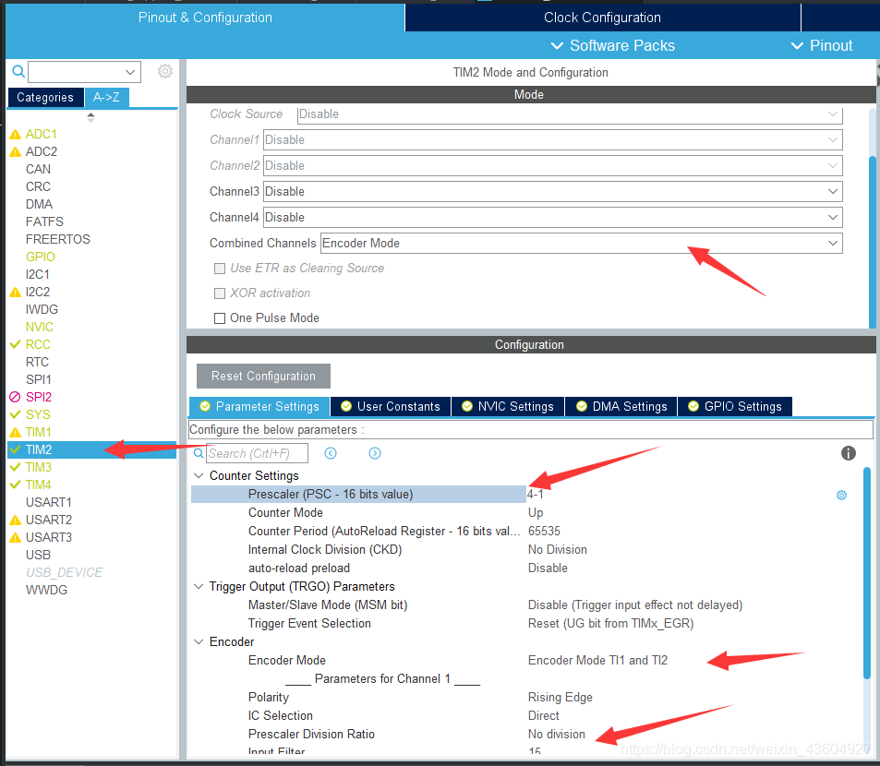Viewport: 880px width, 766px height.
Task: Open the DMA Settings tab
Action: [621, 407]
